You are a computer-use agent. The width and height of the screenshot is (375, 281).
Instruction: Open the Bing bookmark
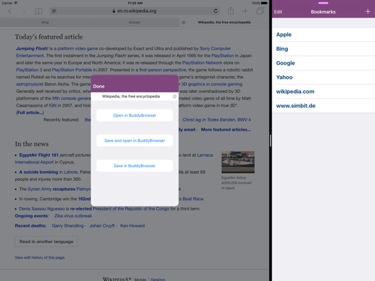(x=323, y=49)
